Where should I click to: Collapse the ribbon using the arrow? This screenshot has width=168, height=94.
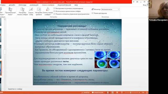(148, 17)
